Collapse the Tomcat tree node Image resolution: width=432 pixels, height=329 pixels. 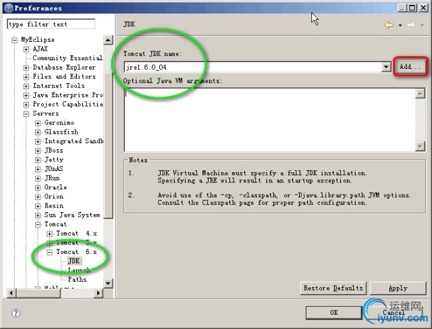(x=38, y=225)
